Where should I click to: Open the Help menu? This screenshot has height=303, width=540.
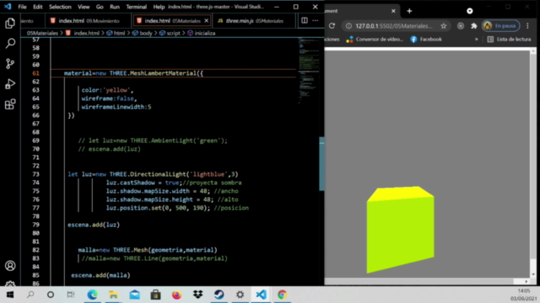click(159, 7)
